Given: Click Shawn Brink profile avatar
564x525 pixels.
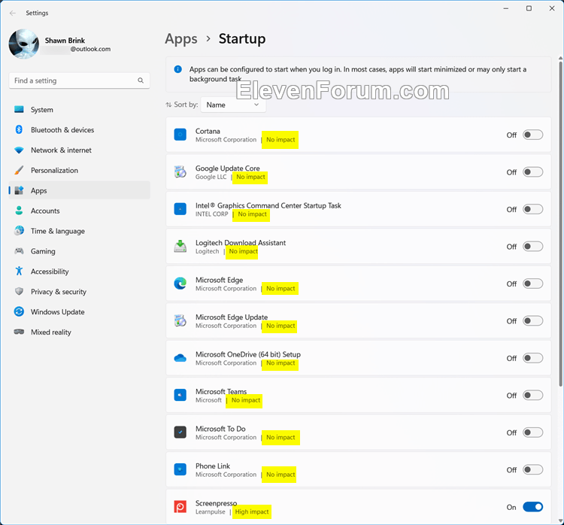Looking at the screenshot, I should pyautogui.click(x=24, y=44).
